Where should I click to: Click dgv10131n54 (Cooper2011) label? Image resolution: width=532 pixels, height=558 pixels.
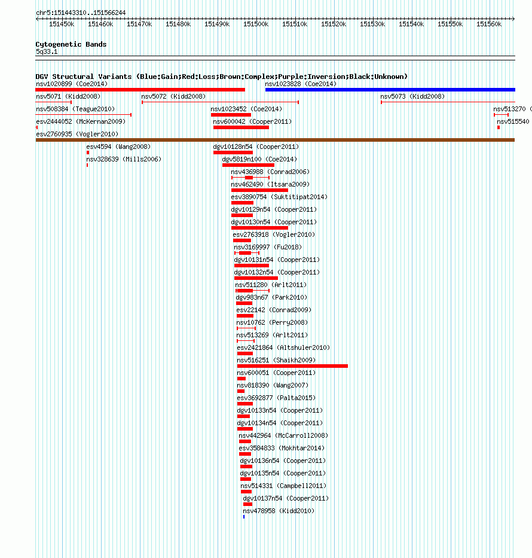coord(277,260)
